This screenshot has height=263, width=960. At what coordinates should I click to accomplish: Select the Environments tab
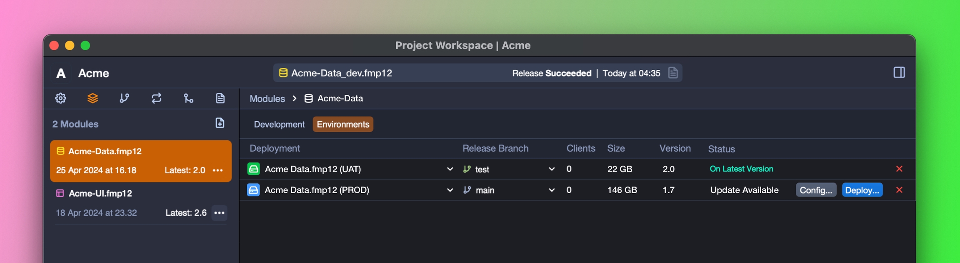click(342, 125)
